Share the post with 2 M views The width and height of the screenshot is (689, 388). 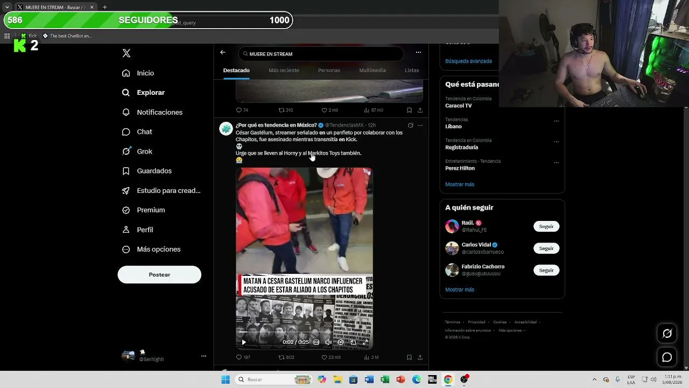(x=420, y=357)
